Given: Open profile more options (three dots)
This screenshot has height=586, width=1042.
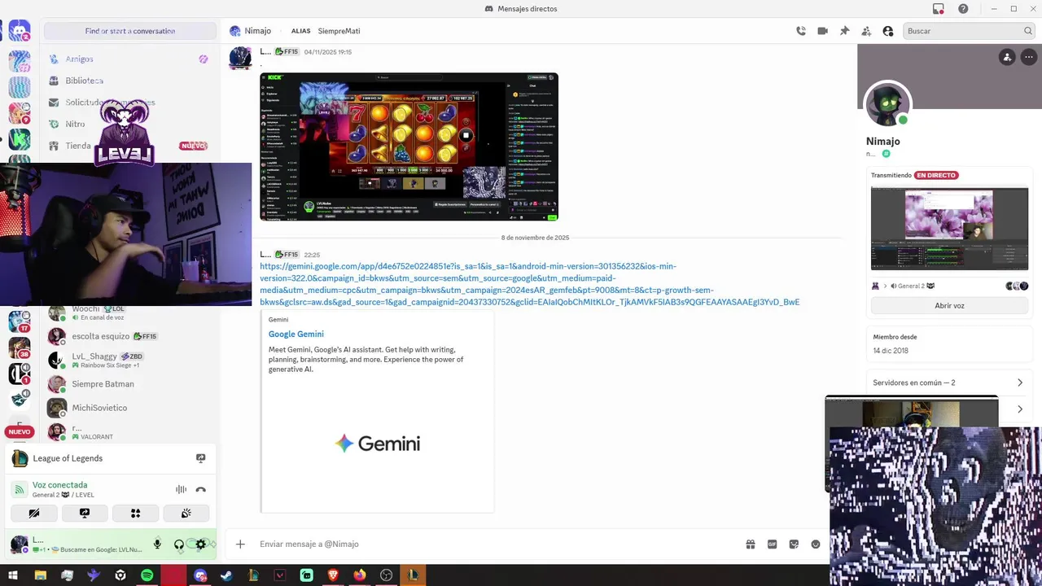Looking at the screenshot, I should 1029,57.
